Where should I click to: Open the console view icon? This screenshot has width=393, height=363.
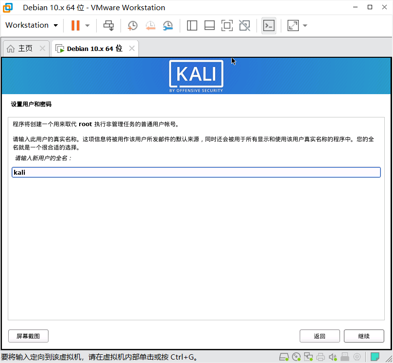click(x=269, y=25)
